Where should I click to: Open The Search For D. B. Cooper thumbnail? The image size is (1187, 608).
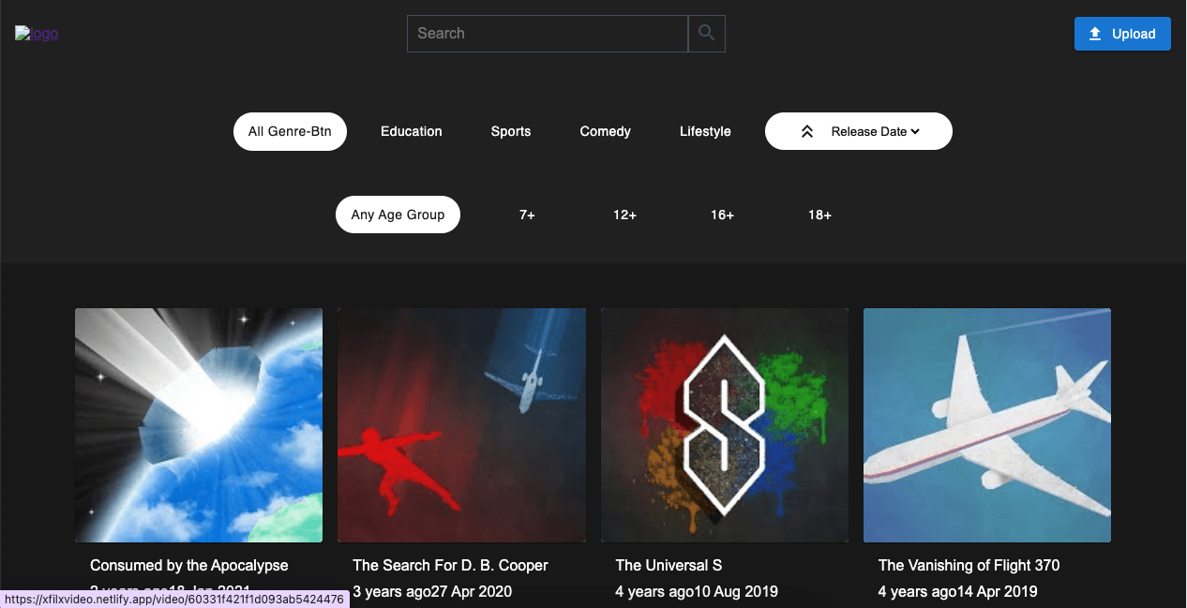point(461,425)
